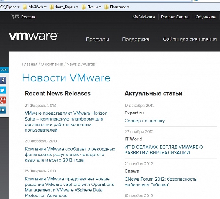Image resolution: width=220 pixels, height=199 pixels.
Task: Click the VMware logo
Action: pos(34,36)
